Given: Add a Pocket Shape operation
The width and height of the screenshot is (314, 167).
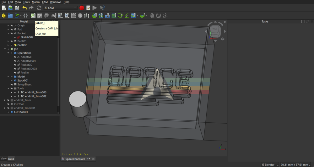Looking at the screenshot, I should (x=101, y=16).
